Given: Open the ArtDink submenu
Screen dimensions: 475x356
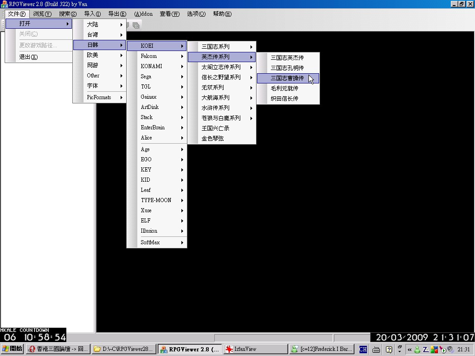Looking at the screenshot, I should (157, 107).
